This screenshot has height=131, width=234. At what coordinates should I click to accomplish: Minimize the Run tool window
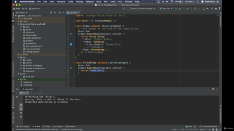pos(217,89)
